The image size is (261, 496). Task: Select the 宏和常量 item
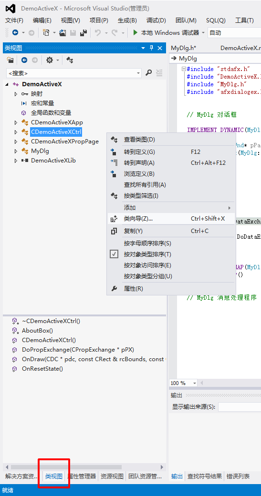tap(42, 103)
